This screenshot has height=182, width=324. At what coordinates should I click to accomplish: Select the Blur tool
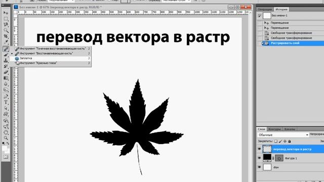[6, 84]
